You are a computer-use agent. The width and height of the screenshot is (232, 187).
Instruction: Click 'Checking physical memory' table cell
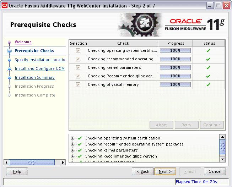tap(122, 84)
